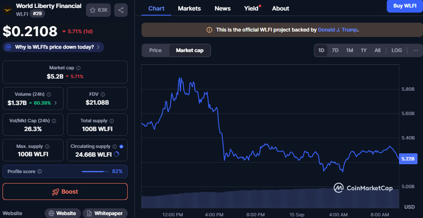
Task: Click the 12:00 PM time axis label
Action: [x=173, y=215]
